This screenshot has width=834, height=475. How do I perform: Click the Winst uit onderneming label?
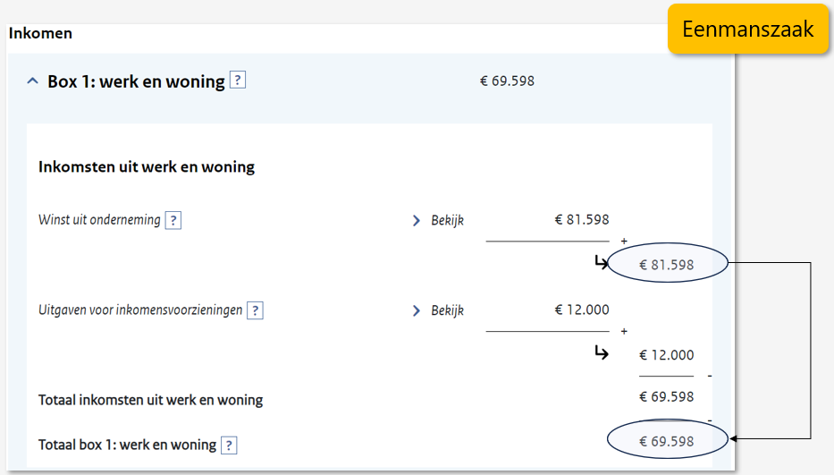99,220
